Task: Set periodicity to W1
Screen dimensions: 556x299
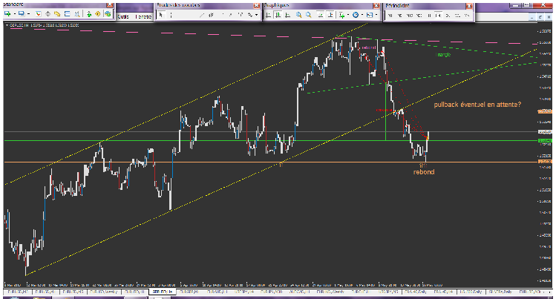Action: (457, 16)
